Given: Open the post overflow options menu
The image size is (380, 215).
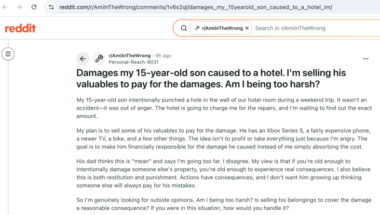Looking at the screenshot, I should pos(366,59).
